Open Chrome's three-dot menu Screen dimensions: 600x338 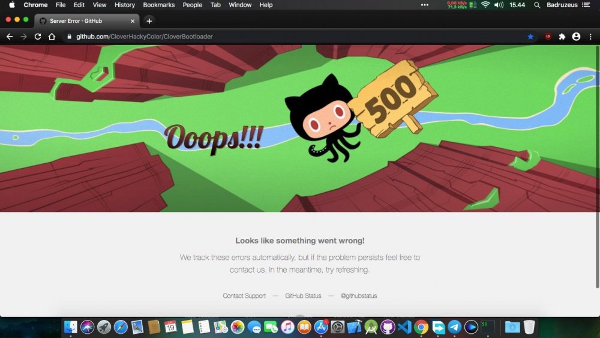[590, 37]
